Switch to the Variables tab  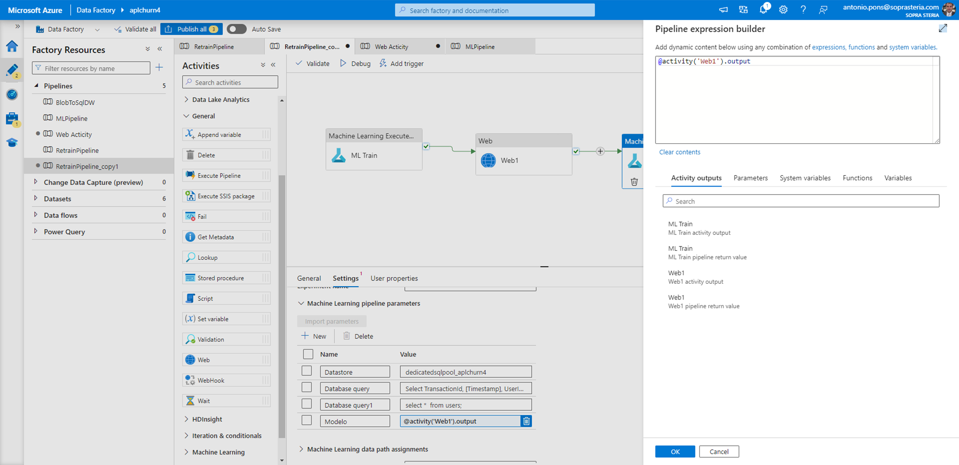(x=898, y=178)
